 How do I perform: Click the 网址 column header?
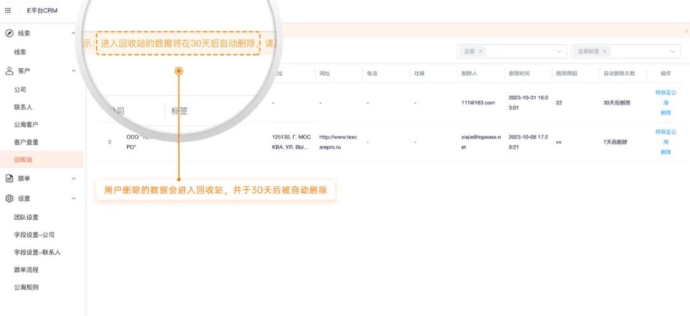(x=325, y=73)
